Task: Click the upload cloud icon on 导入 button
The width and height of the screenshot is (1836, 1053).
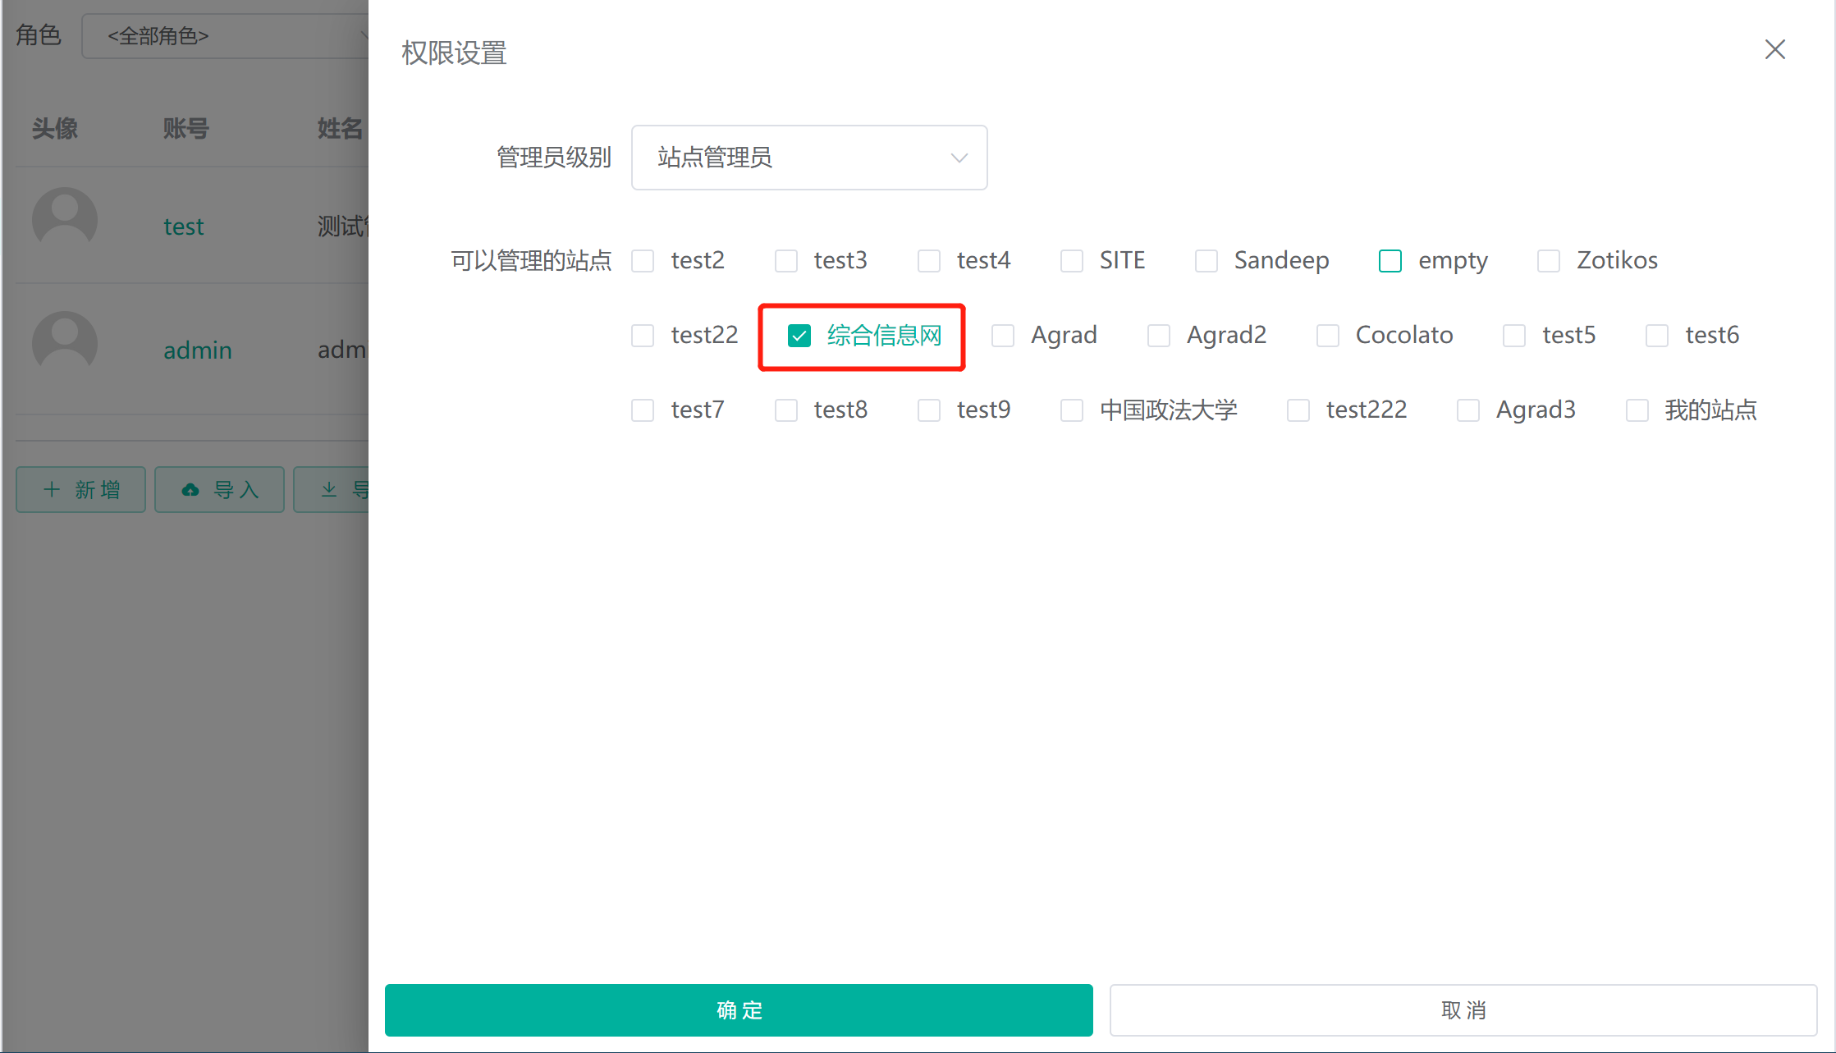Action: point(190,489)
